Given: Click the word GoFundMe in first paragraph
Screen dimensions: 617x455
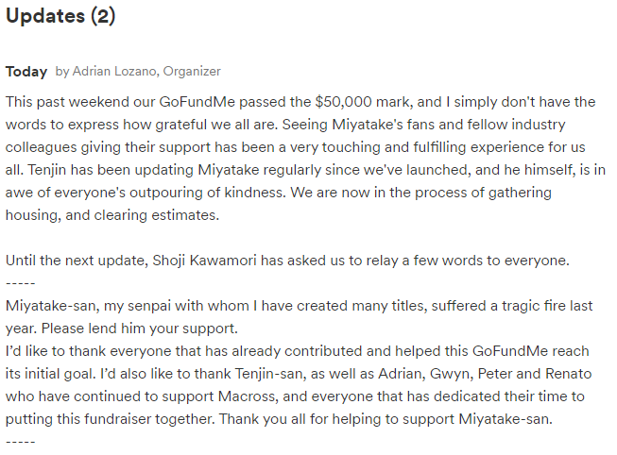Looking at the screenshot, I should [197, 102].
